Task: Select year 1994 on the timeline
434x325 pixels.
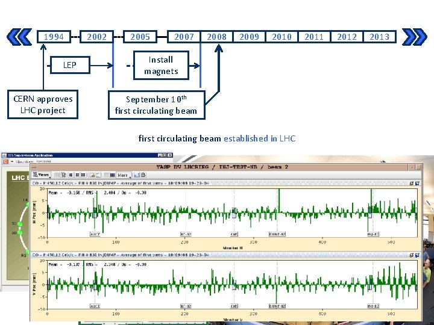Action: pyautogui.click(x=54, y=37)
